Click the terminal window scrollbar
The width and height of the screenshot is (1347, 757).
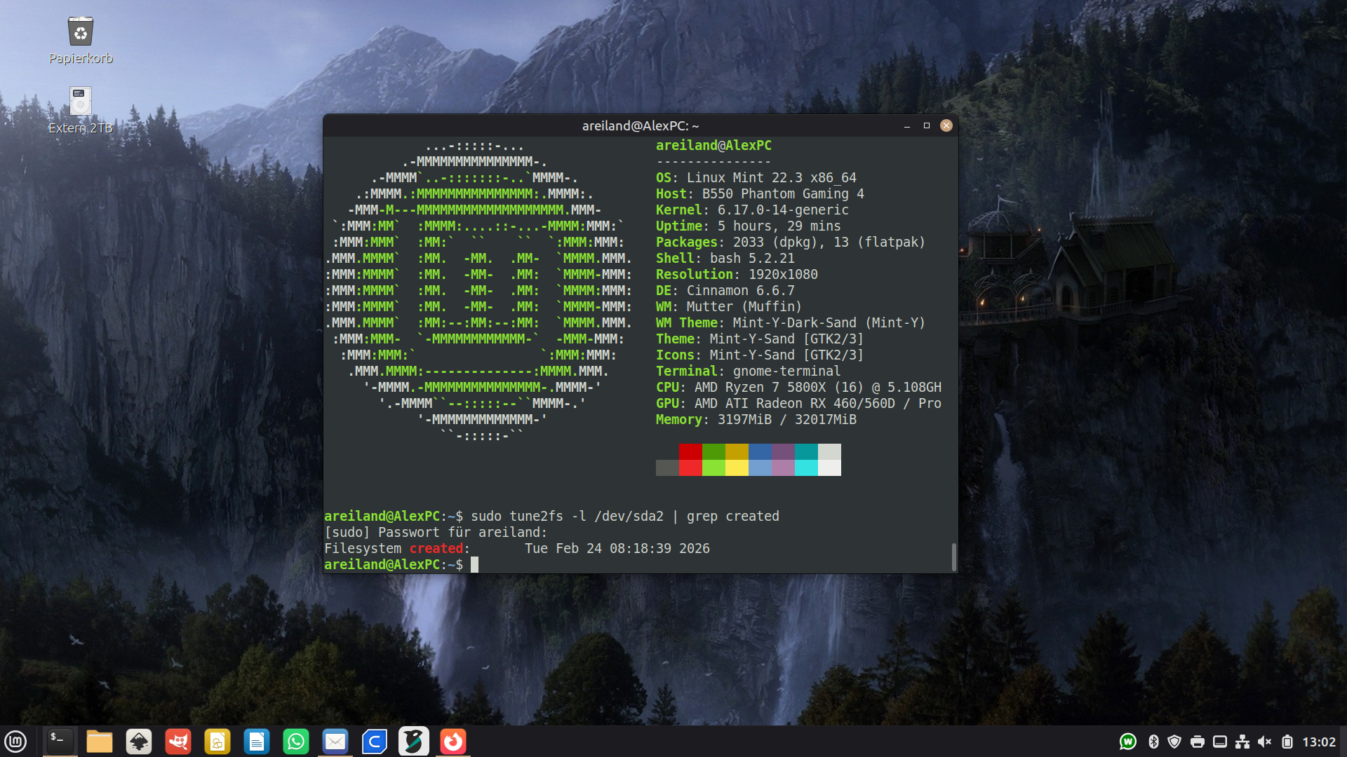coord(953,557)
